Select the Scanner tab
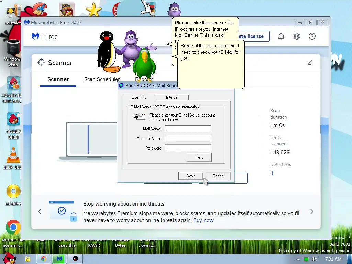Screen dimensions: 352x264 58,79
